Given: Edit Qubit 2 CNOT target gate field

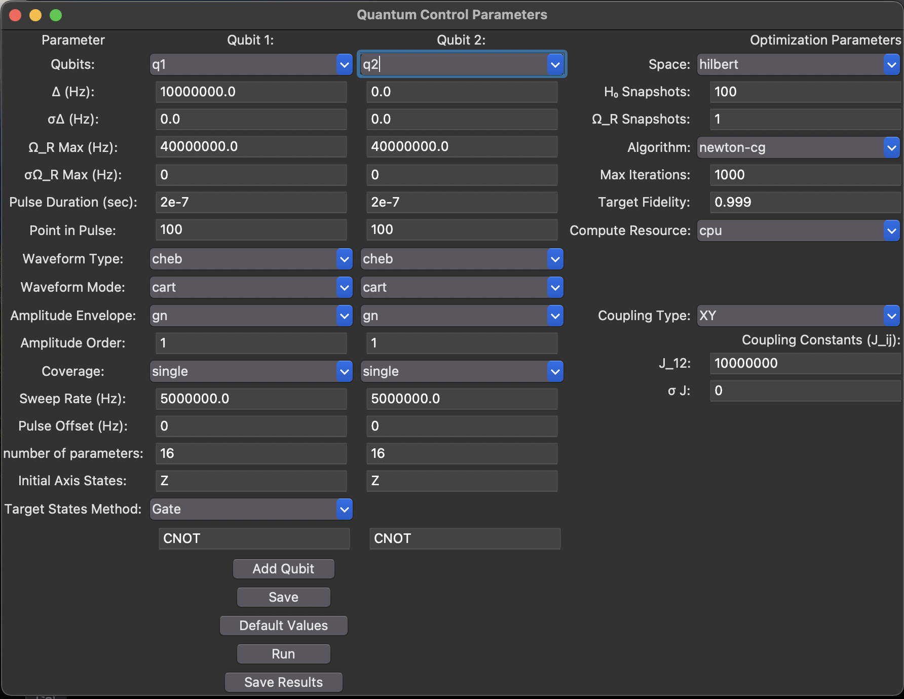Looking at the screenshot, I should [465, 538].
